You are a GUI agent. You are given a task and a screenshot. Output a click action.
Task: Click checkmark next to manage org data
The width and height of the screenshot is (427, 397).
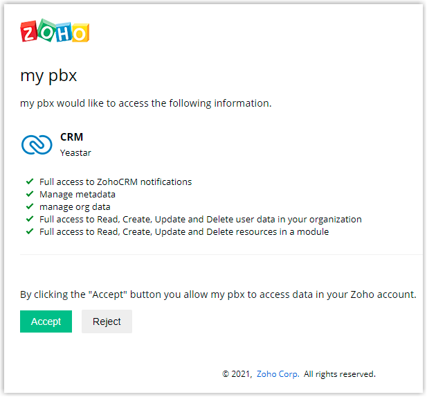point(30,206)
